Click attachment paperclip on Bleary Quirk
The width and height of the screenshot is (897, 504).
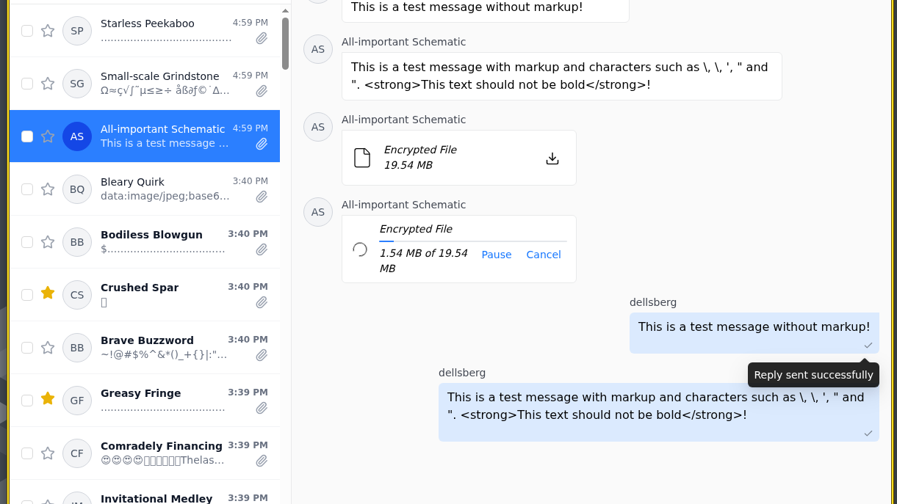(262, 197)
